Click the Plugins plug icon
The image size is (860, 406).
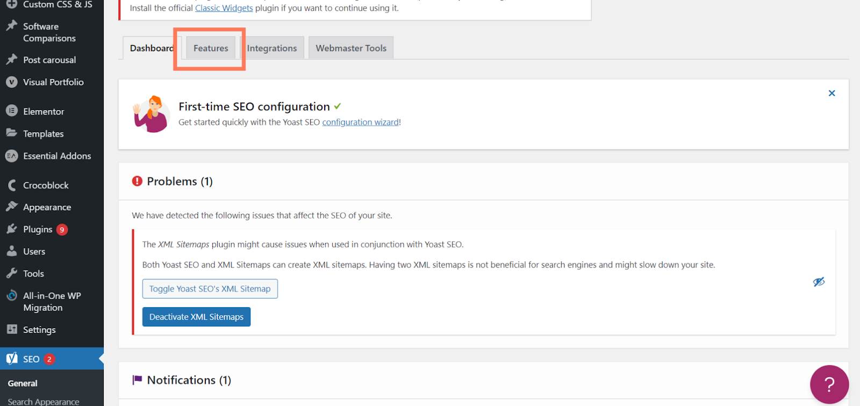pyautogui.click(x=12, y=229)
